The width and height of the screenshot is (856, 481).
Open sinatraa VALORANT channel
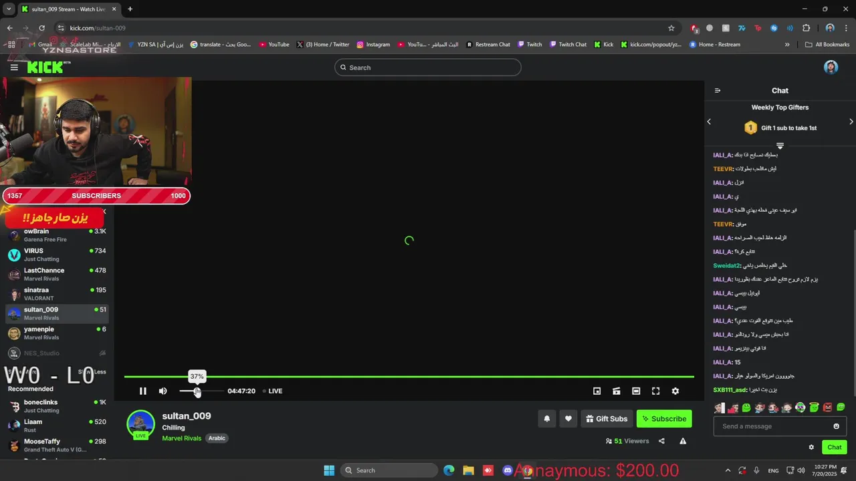coord(57,294)
